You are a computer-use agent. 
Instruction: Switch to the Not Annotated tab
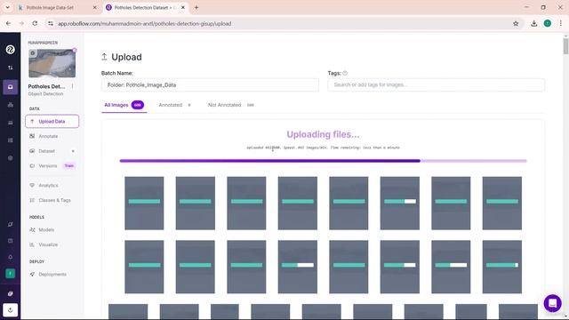(x=231, y=105)
